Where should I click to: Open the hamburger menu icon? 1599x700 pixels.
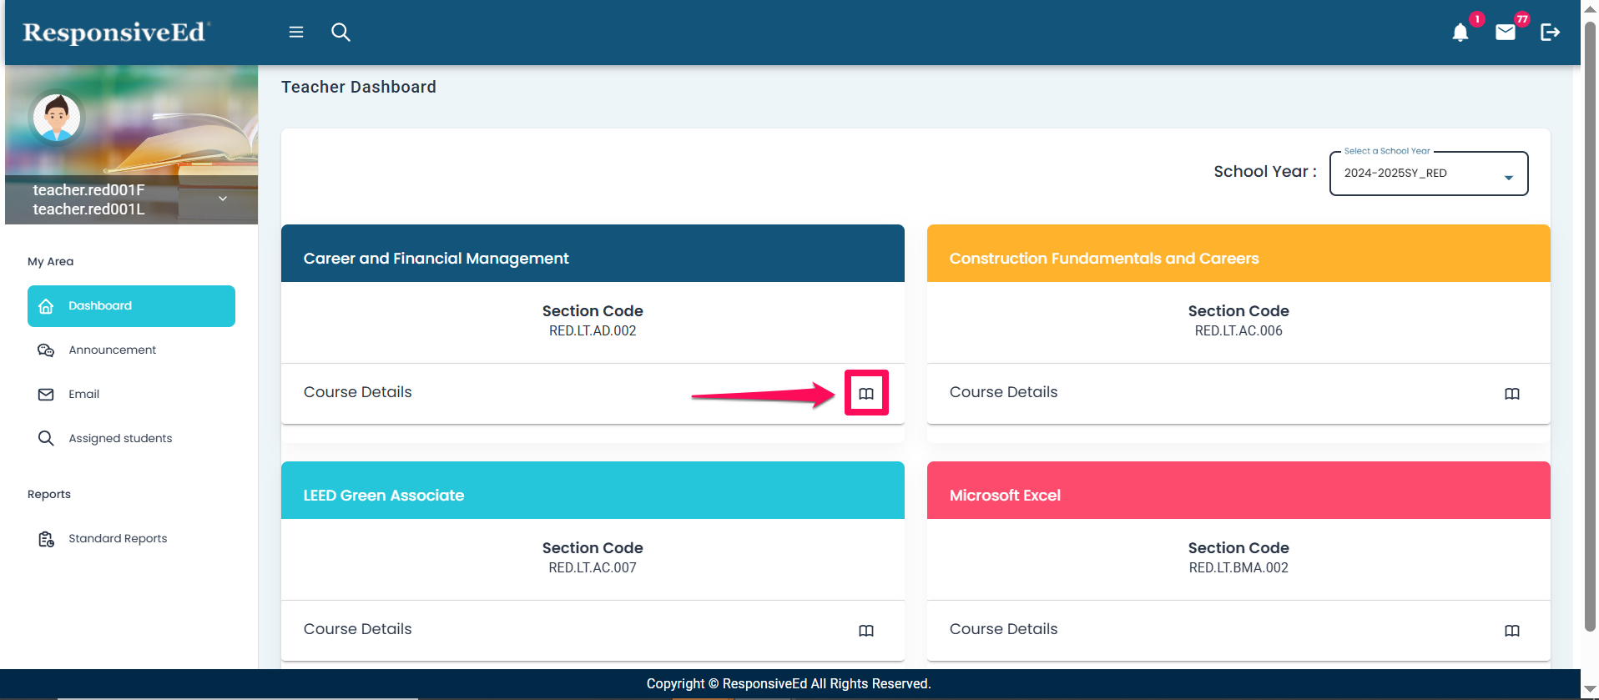pos(295,33)
